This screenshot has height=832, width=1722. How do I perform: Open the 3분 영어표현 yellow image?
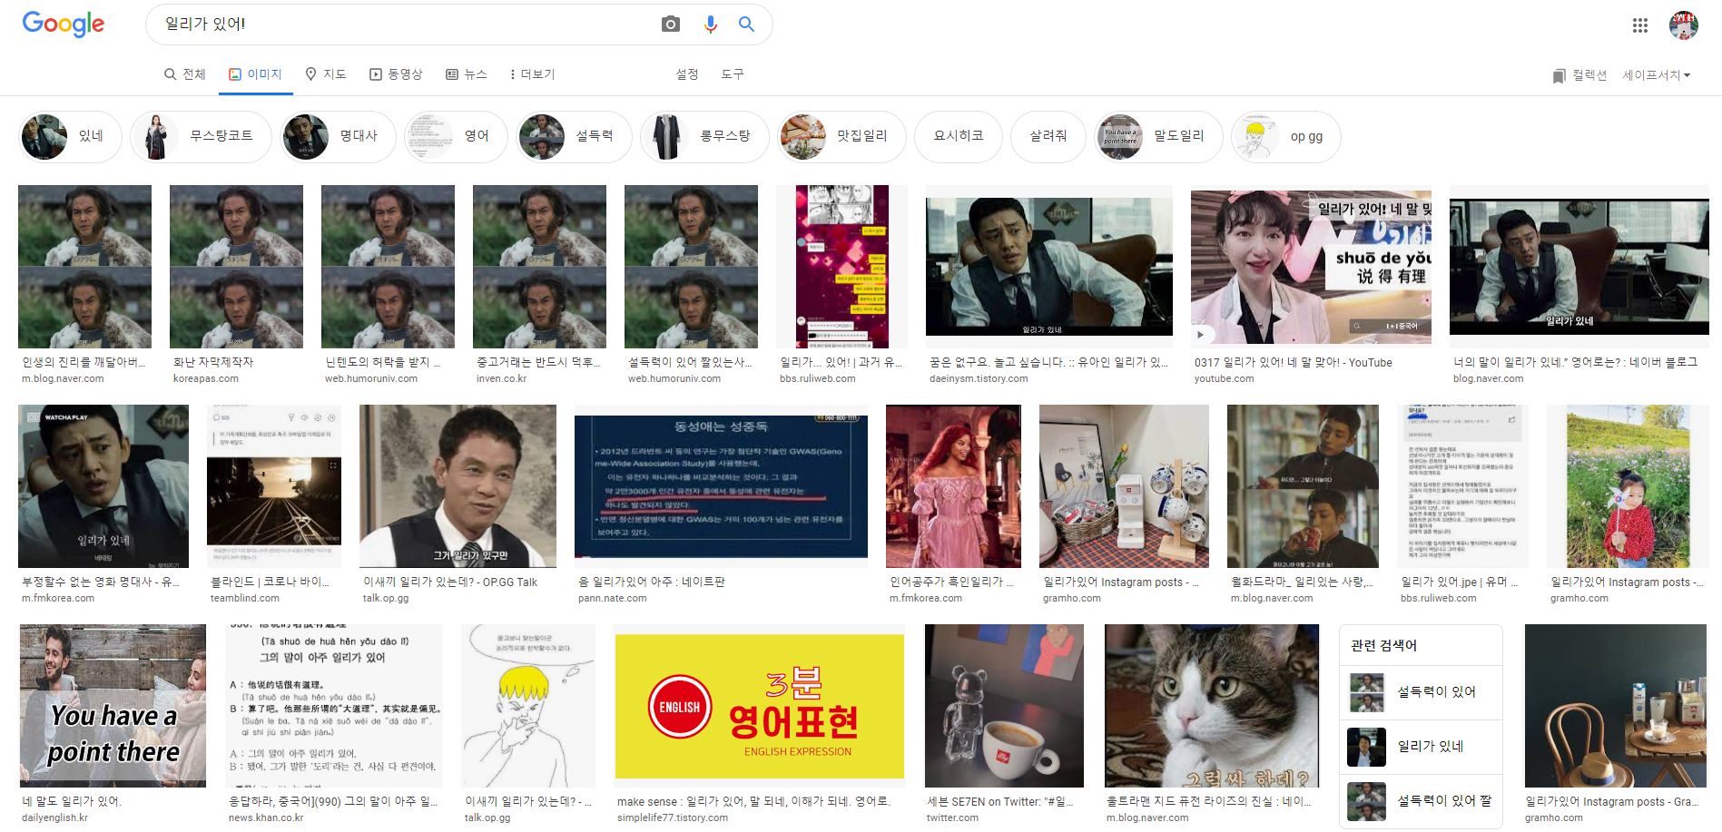pyautogui.click(x=760, y=706)
